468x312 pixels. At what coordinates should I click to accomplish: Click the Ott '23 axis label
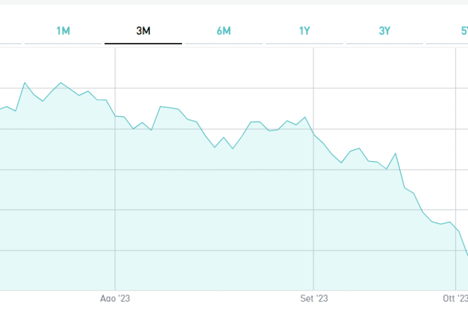coord(455,299)
